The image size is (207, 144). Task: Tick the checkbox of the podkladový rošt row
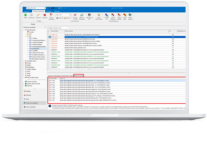coord(50,48)
